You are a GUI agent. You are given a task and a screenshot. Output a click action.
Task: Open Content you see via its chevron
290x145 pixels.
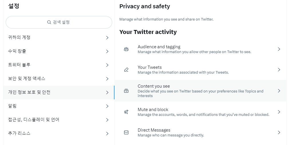279,91
